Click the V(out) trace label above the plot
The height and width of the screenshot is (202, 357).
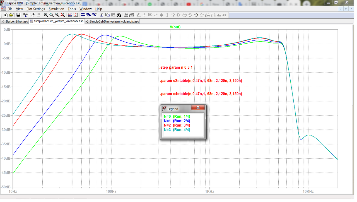click(175, 27)
